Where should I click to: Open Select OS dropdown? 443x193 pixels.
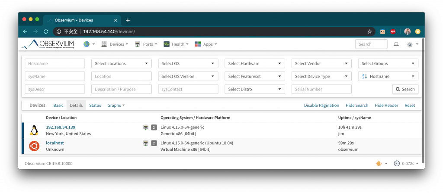(x=188, y=63)
